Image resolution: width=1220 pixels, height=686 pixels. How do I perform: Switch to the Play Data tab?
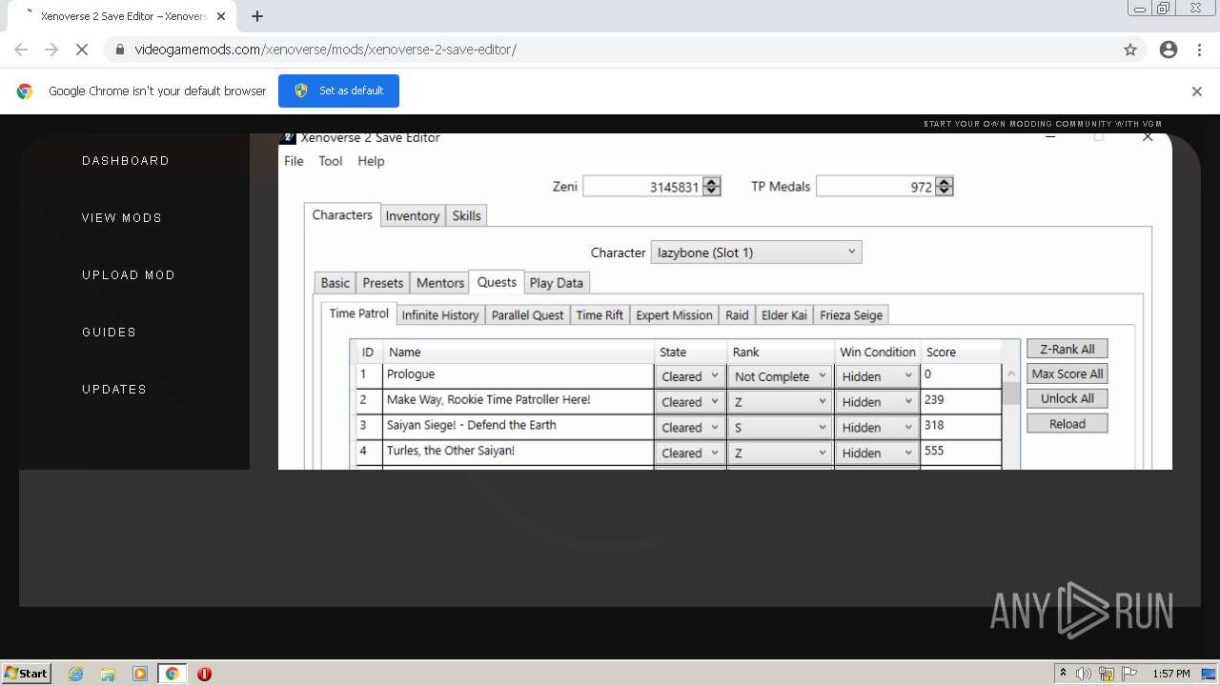557,283
